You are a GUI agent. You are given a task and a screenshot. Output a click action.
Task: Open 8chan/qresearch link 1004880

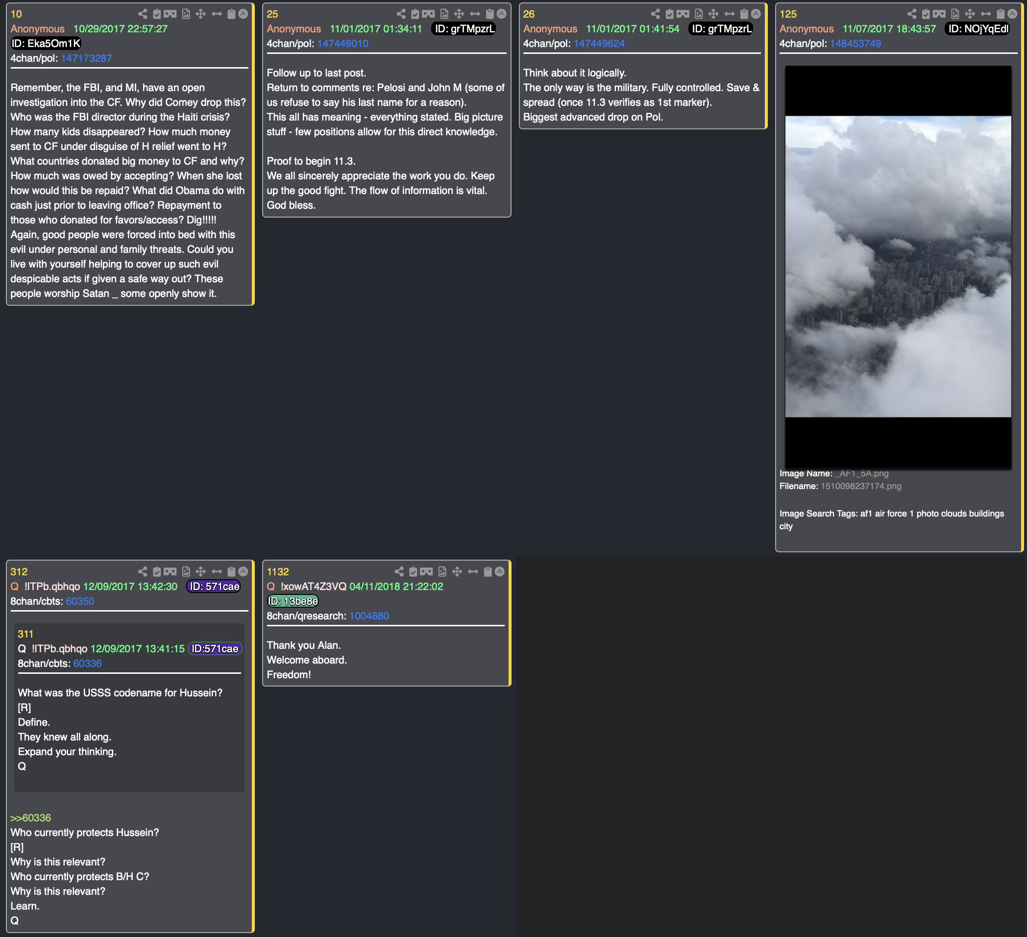click(x=369, y=616)
